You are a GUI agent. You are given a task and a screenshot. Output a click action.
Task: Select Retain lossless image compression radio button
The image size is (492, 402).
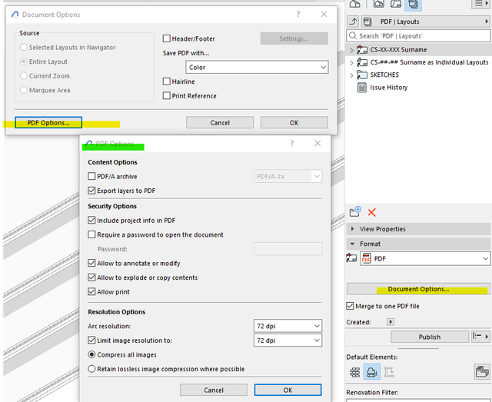click(91, 369)
